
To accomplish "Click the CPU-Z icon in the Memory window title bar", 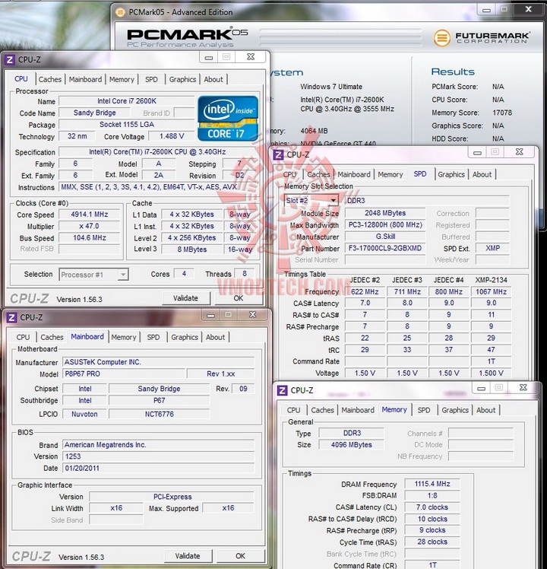I will [283, 390].
